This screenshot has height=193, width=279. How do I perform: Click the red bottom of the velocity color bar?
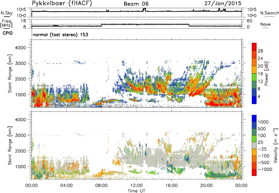point(254,172)
